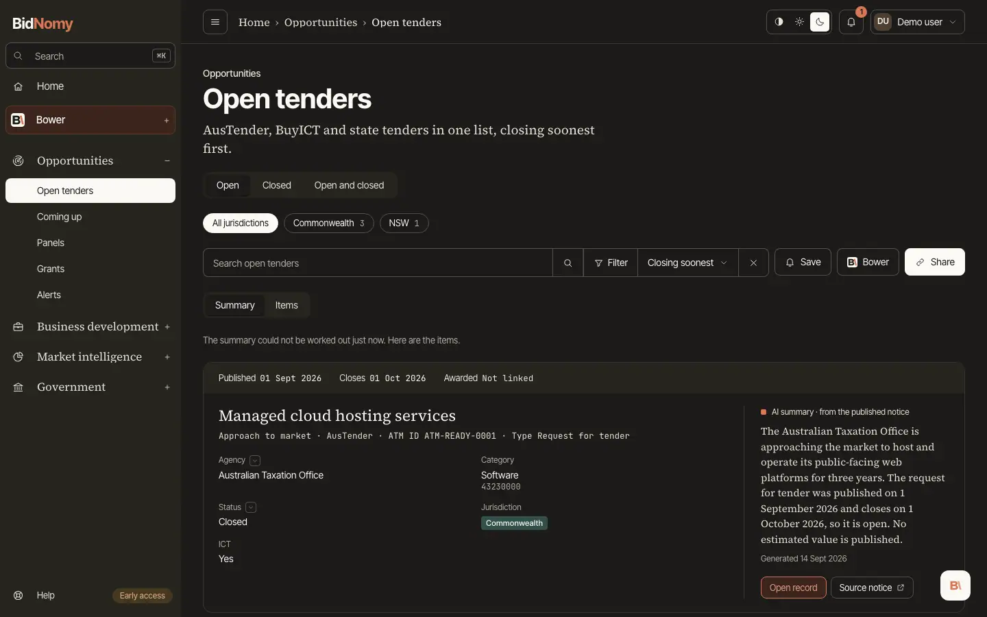987x617 pixels.
Task: Open Coming up in the sidebar
Action: click(90, 217)
